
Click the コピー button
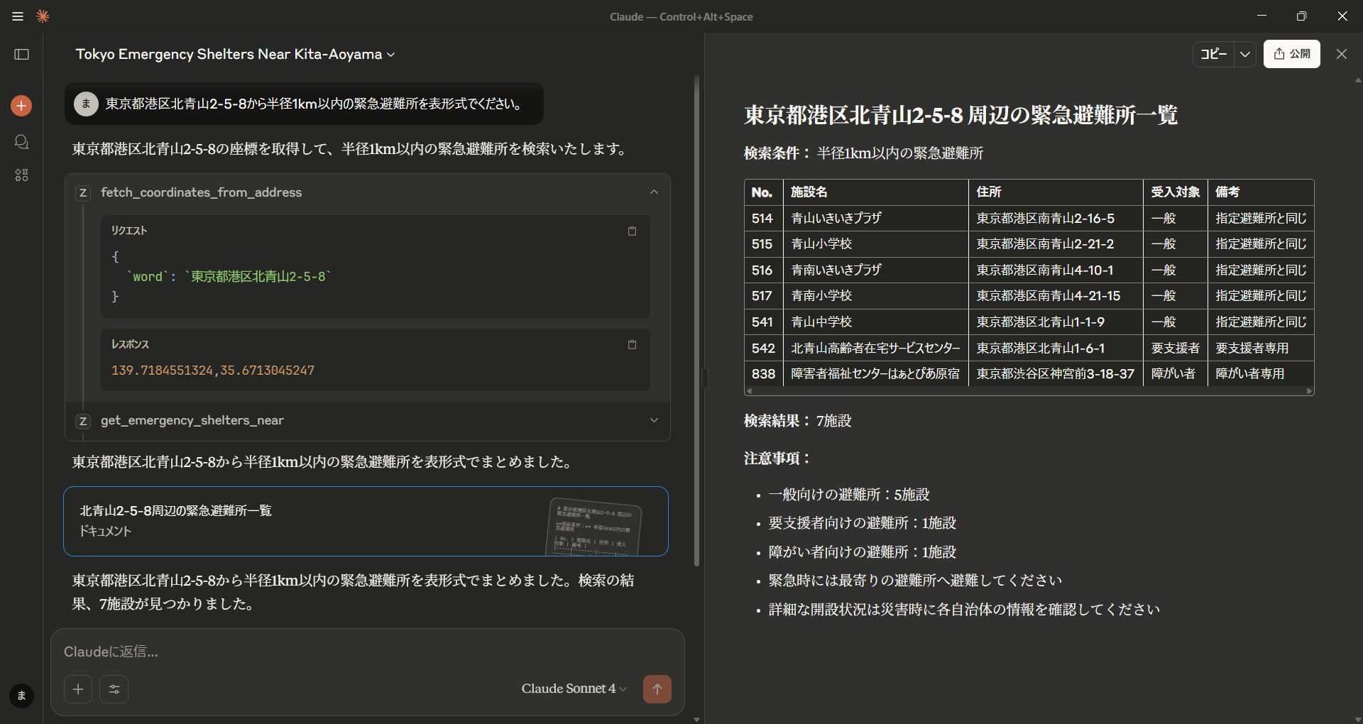pos(1213,54)
